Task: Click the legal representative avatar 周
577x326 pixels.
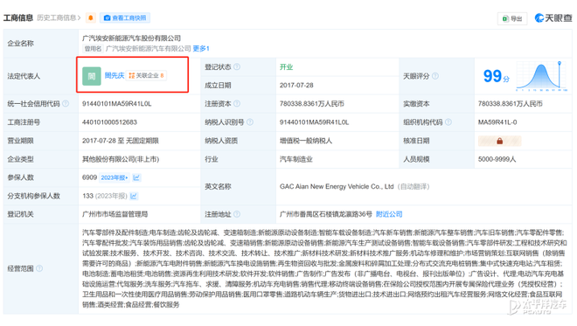Action: click(x=92, y=76)
